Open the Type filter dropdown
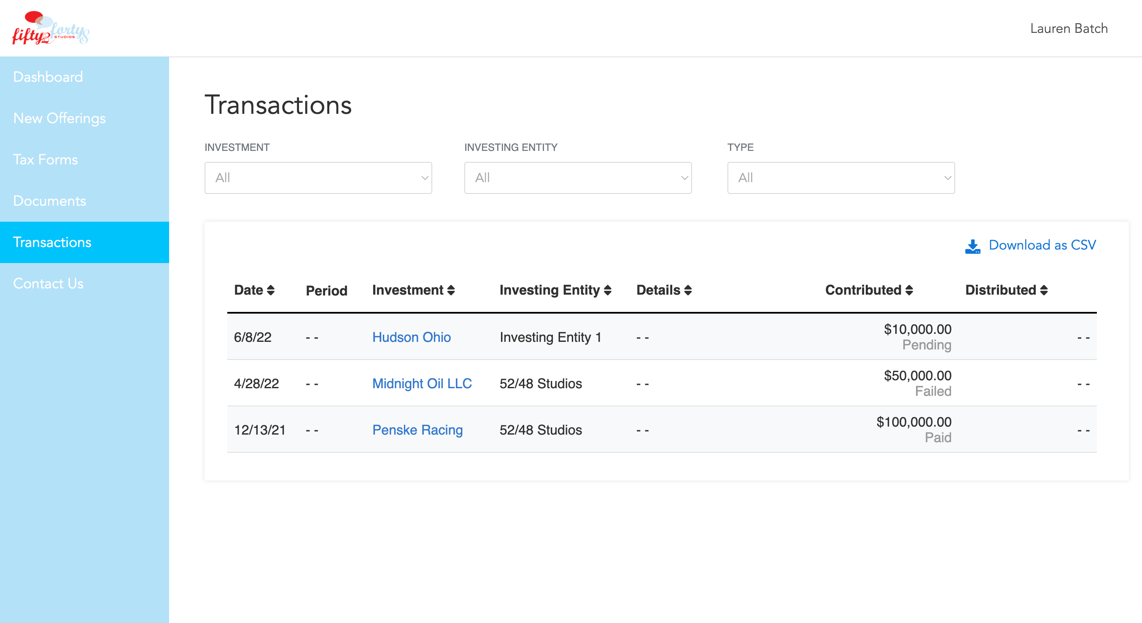 click(840, 178)
